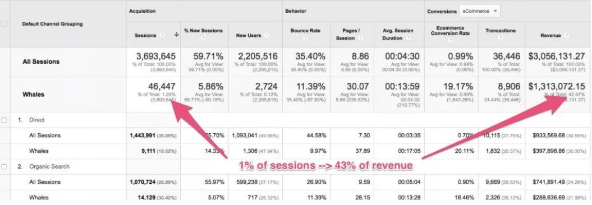
Task: Tick the select-all checkbox in header
Action: 4,24
